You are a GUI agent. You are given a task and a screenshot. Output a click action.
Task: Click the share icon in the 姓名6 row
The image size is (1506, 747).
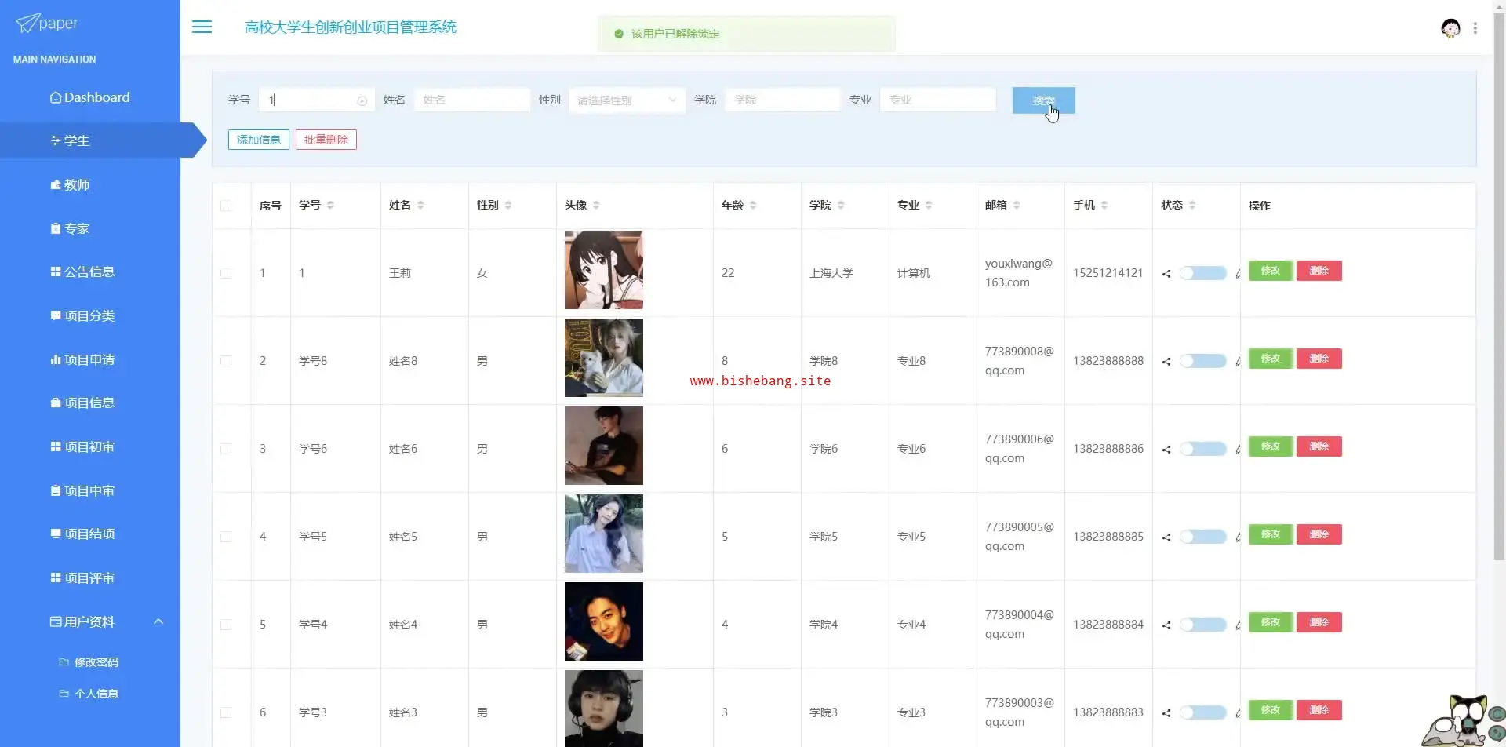1166,450
